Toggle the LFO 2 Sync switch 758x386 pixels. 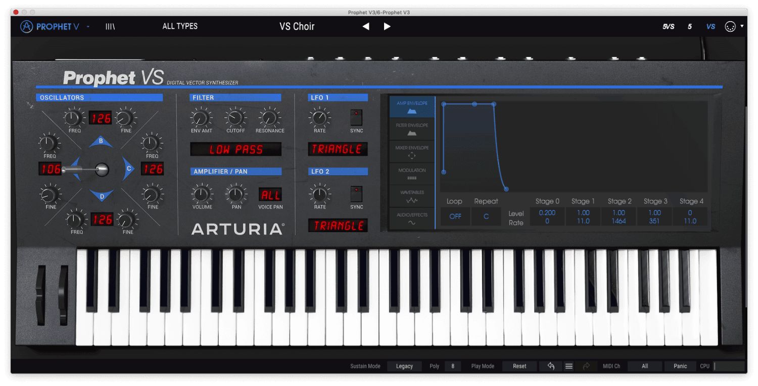356,194
